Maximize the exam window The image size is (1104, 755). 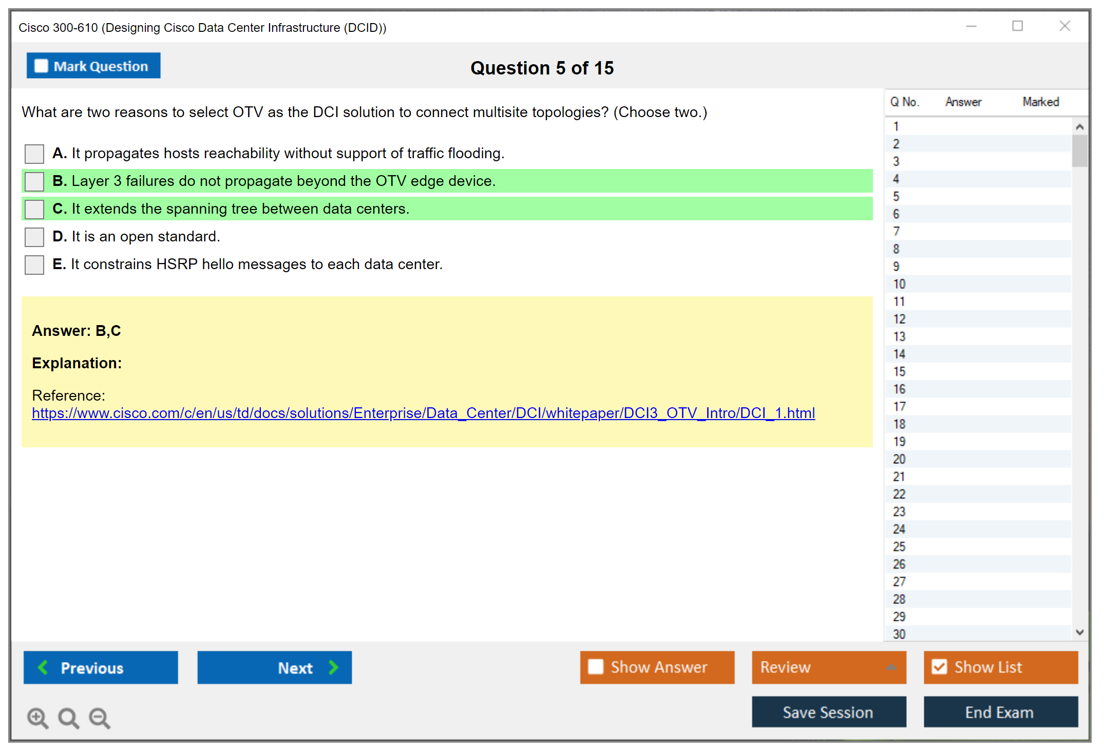[1017, 26]
